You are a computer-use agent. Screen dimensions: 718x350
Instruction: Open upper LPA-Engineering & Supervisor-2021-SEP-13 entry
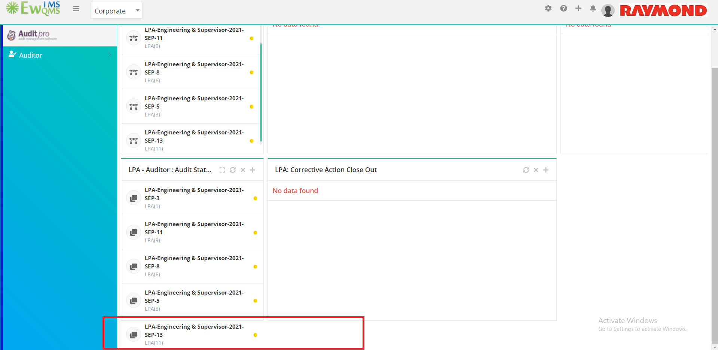(194, 136)
